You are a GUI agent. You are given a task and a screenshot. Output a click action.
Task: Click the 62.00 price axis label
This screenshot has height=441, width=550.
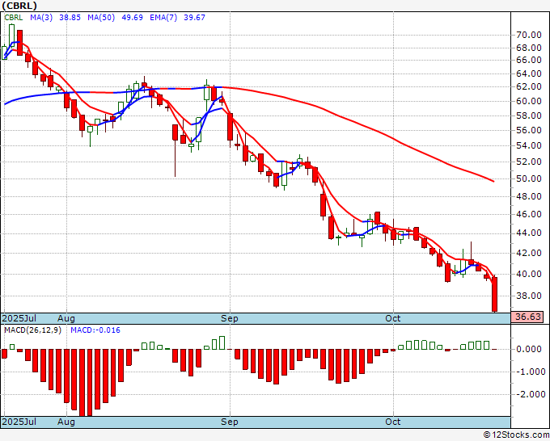(529, 87)
